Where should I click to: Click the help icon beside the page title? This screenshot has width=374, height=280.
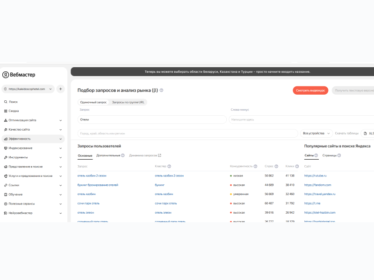[161, 91]
